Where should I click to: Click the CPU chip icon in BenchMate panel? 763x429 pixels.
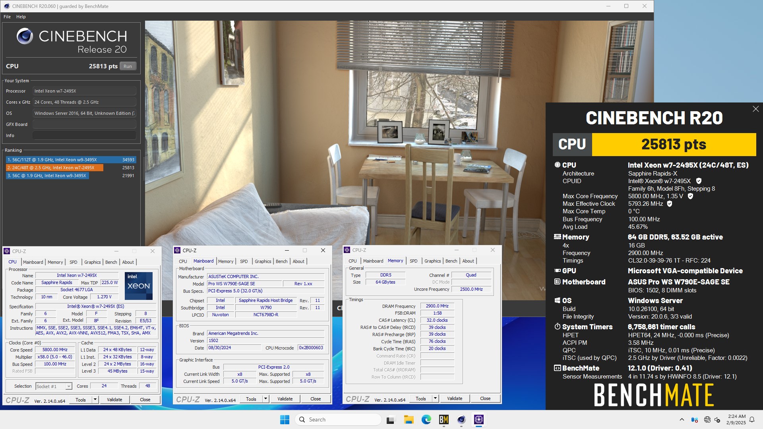557,164
